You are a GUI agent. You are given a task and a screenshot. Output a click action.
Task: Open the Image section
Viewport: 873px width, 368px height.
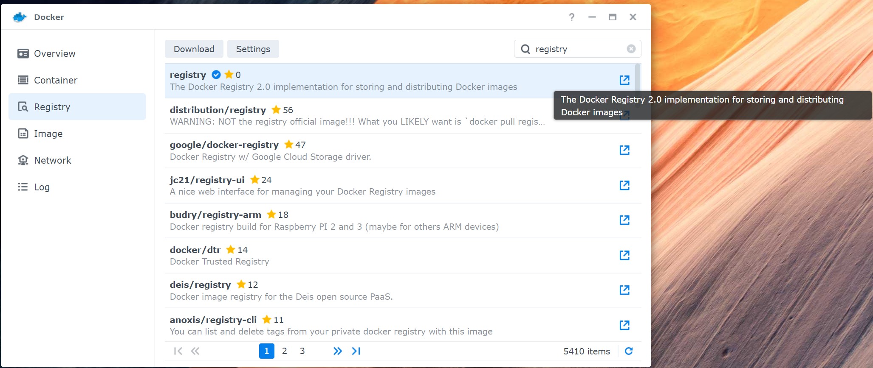[77, 134]
